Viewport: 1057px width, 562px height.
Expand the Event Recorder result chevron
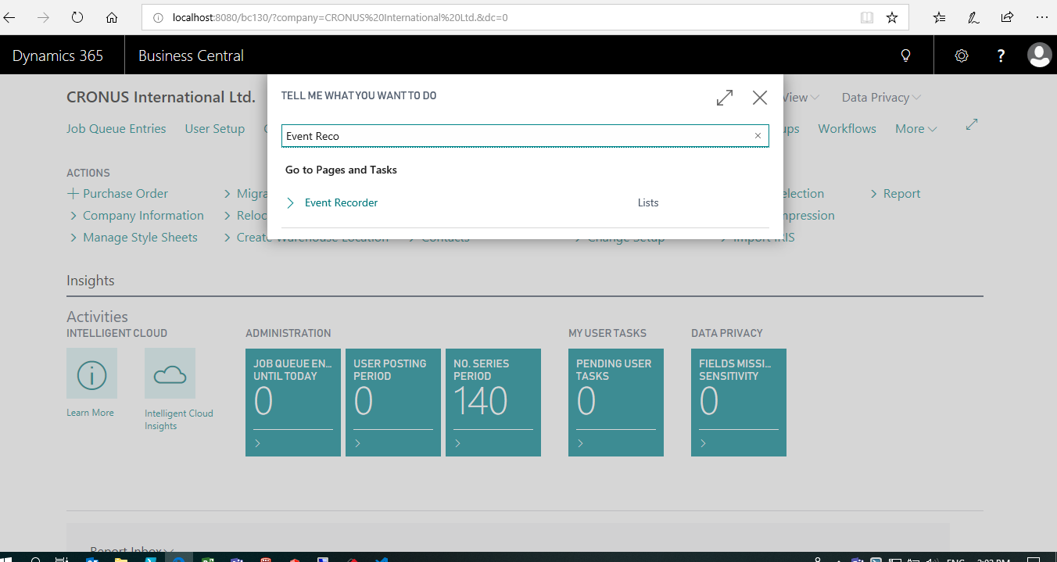click(x=289, y=202)
